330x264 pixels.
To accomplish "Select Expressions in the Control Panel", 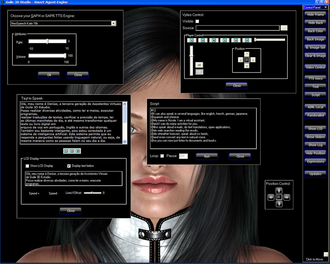I will (x=315, y=162).
